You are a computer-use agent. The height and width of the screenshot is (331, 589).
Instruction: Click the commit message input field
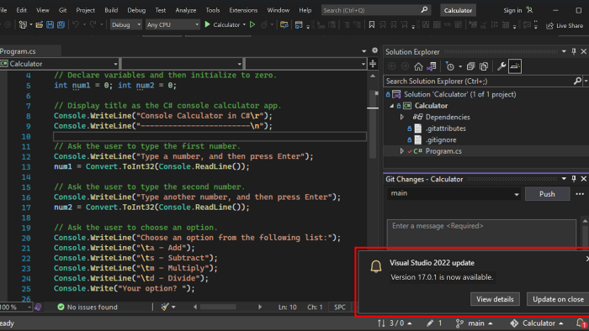(481, 234)
